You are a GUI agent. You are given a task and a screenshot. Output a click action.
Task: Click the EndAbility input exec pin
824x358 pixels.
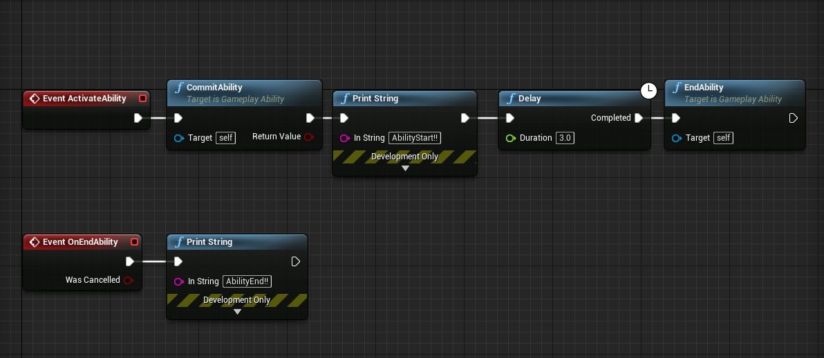pos(676,118)
